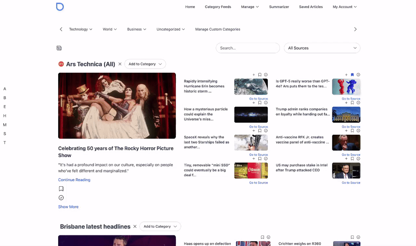Open the Rocky Horror Picture Show featured image
Image resolution: width=416 pixels, height=246 pixels.
coord(117,106)
